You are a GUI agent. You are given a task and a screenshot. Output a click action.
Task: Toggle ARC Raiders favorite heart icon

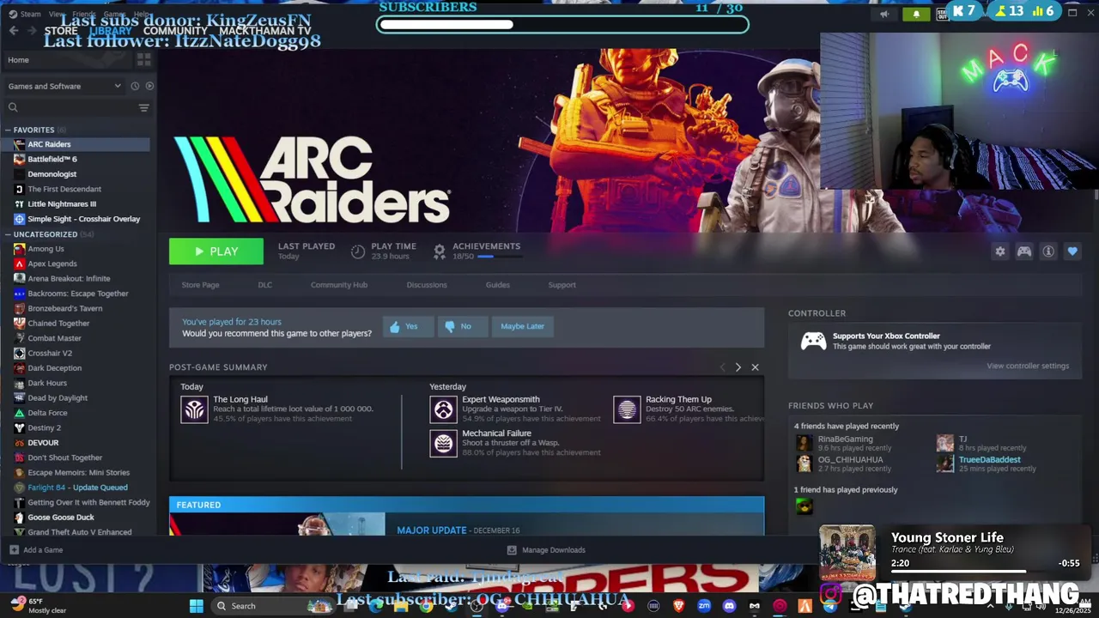[x=1072, y=251]
